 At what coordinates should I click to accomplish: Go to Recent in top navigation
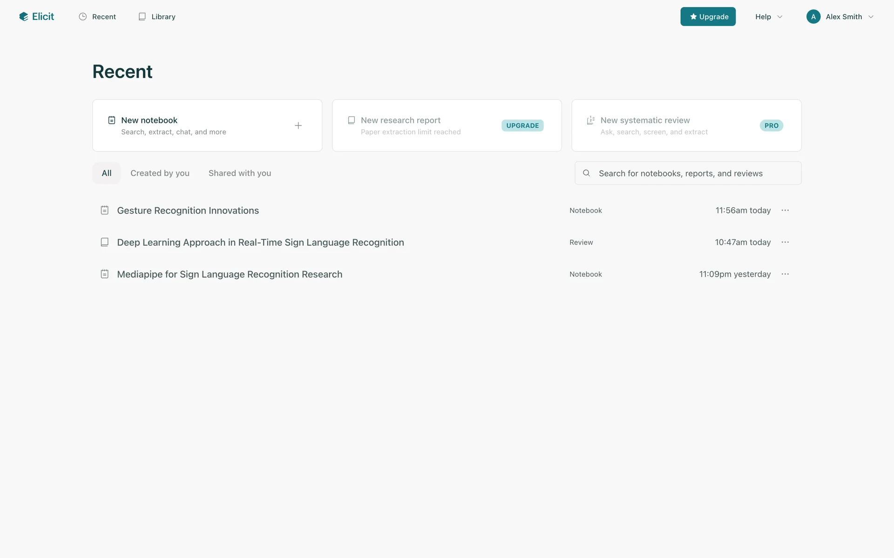[97, 17]
